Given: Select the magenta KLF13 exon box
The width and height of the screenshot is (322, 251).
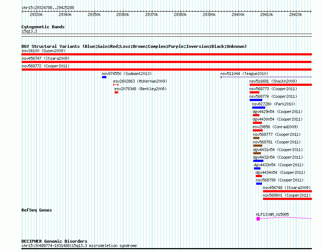Looking at the screenshot, I should click(x=258, y=219).
